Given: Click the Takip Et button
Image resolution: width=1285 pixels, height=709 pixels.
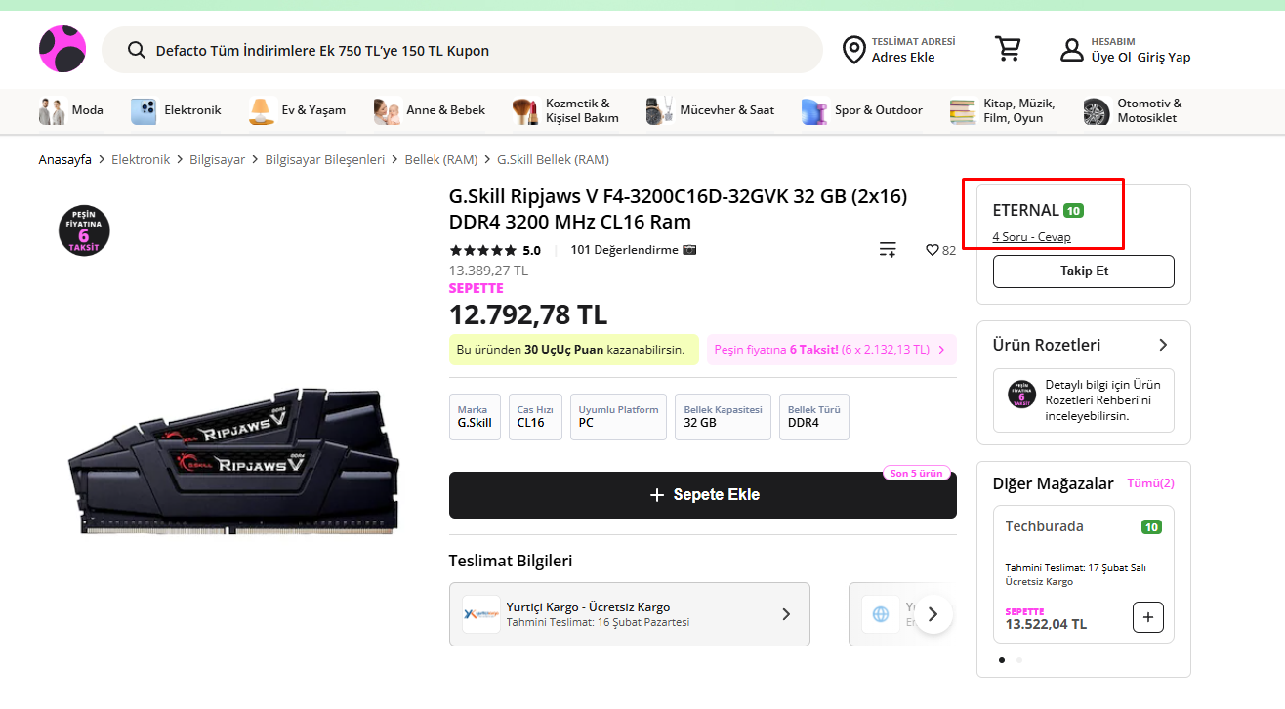Looking at the screenshot, I should coord(1084,271).
